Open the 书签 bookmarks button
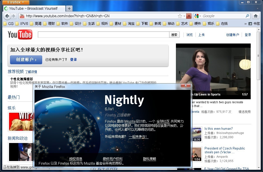This screenshot has height=172, width=263. (254, 23)
